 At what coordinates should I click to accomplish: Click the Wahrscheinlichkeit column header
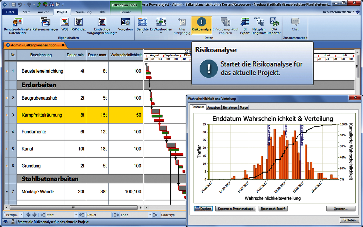pos(126,55)
